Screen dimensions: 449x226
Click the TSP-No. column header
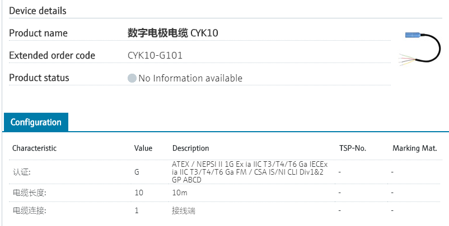tap(353, 148)
